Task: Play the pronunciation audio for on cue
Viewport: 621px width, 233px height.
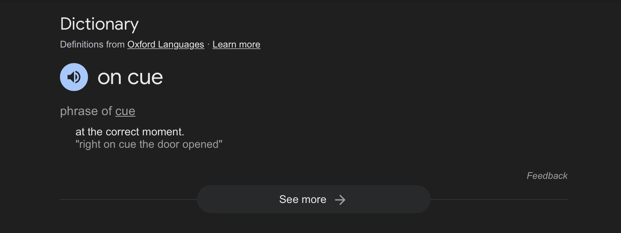Action: pos(74,77)
